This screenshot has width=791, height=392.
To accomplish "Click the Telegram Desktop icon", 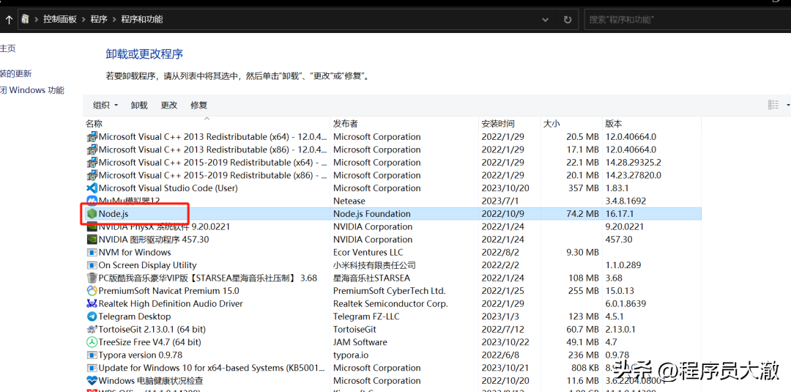I will pos(92,317).
